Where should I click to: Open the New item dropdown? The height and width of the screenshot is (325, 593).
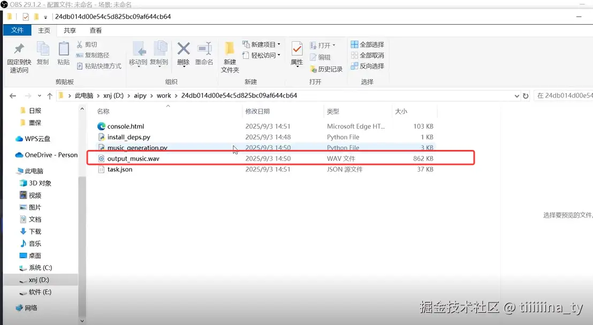pyautogui.click(x=262, y=44)
